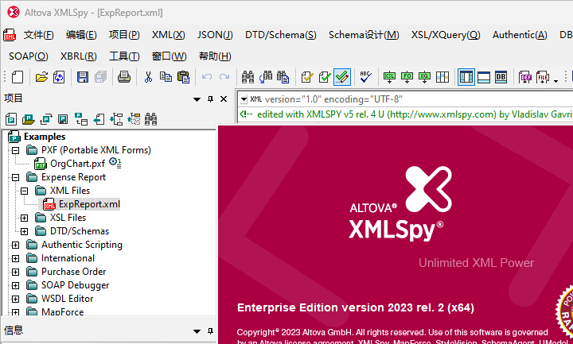Pin the 项目 panel
The image size is (573, 344).
click(210, 99)
